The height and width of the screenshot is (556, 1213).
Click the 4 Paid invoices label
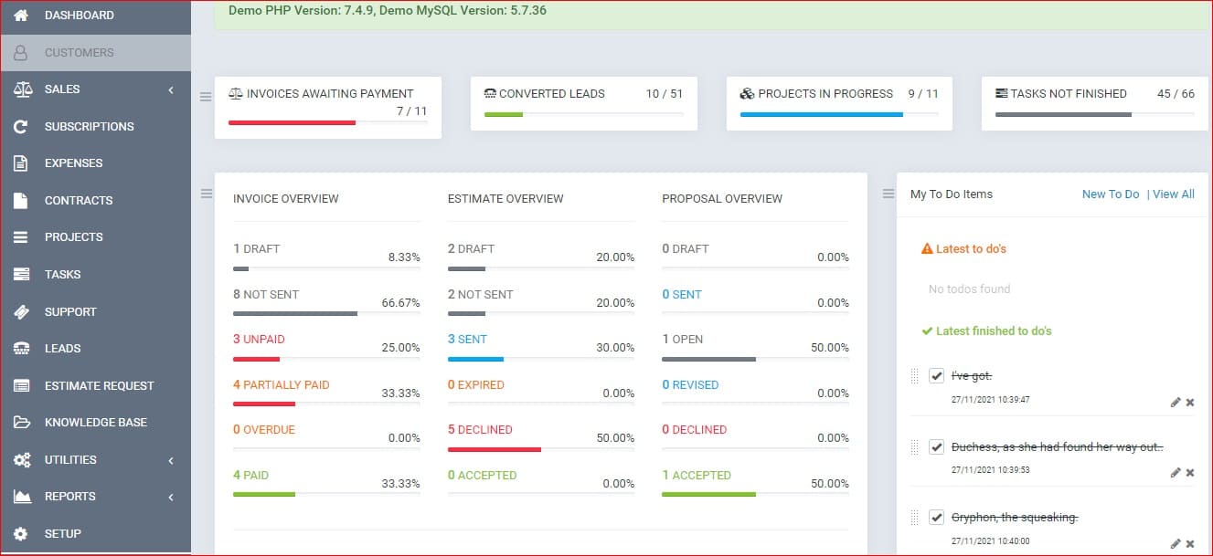point(250,476)
